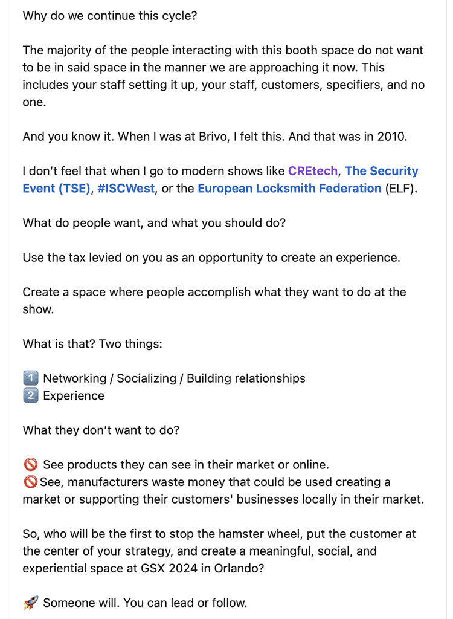Click the rocket emoji
This screenshot has height=619, width=453.
point(31,603)
